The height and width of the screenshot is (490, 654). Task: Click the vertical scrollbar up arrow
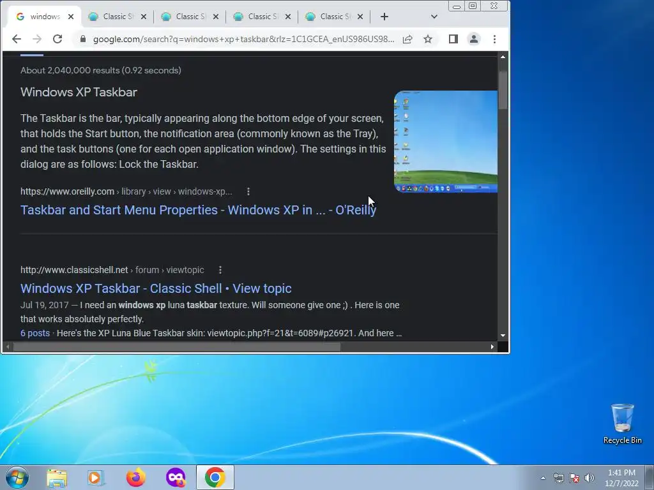coord(503,57)
